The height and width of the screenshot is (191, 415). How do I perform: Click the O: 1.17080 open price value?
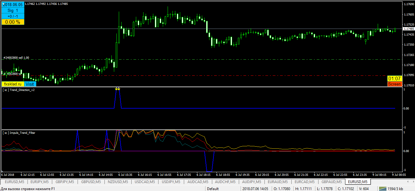click(281, 189)
